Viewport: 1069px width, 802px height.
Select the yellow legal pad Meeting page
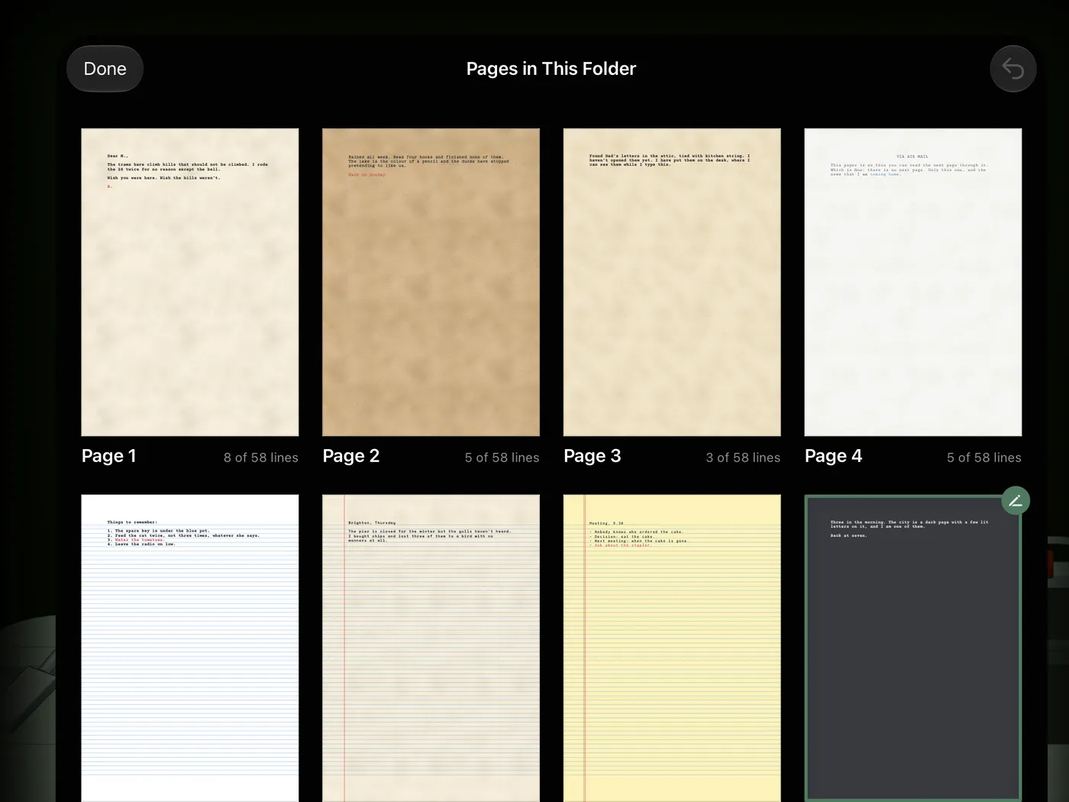[672, 648]
